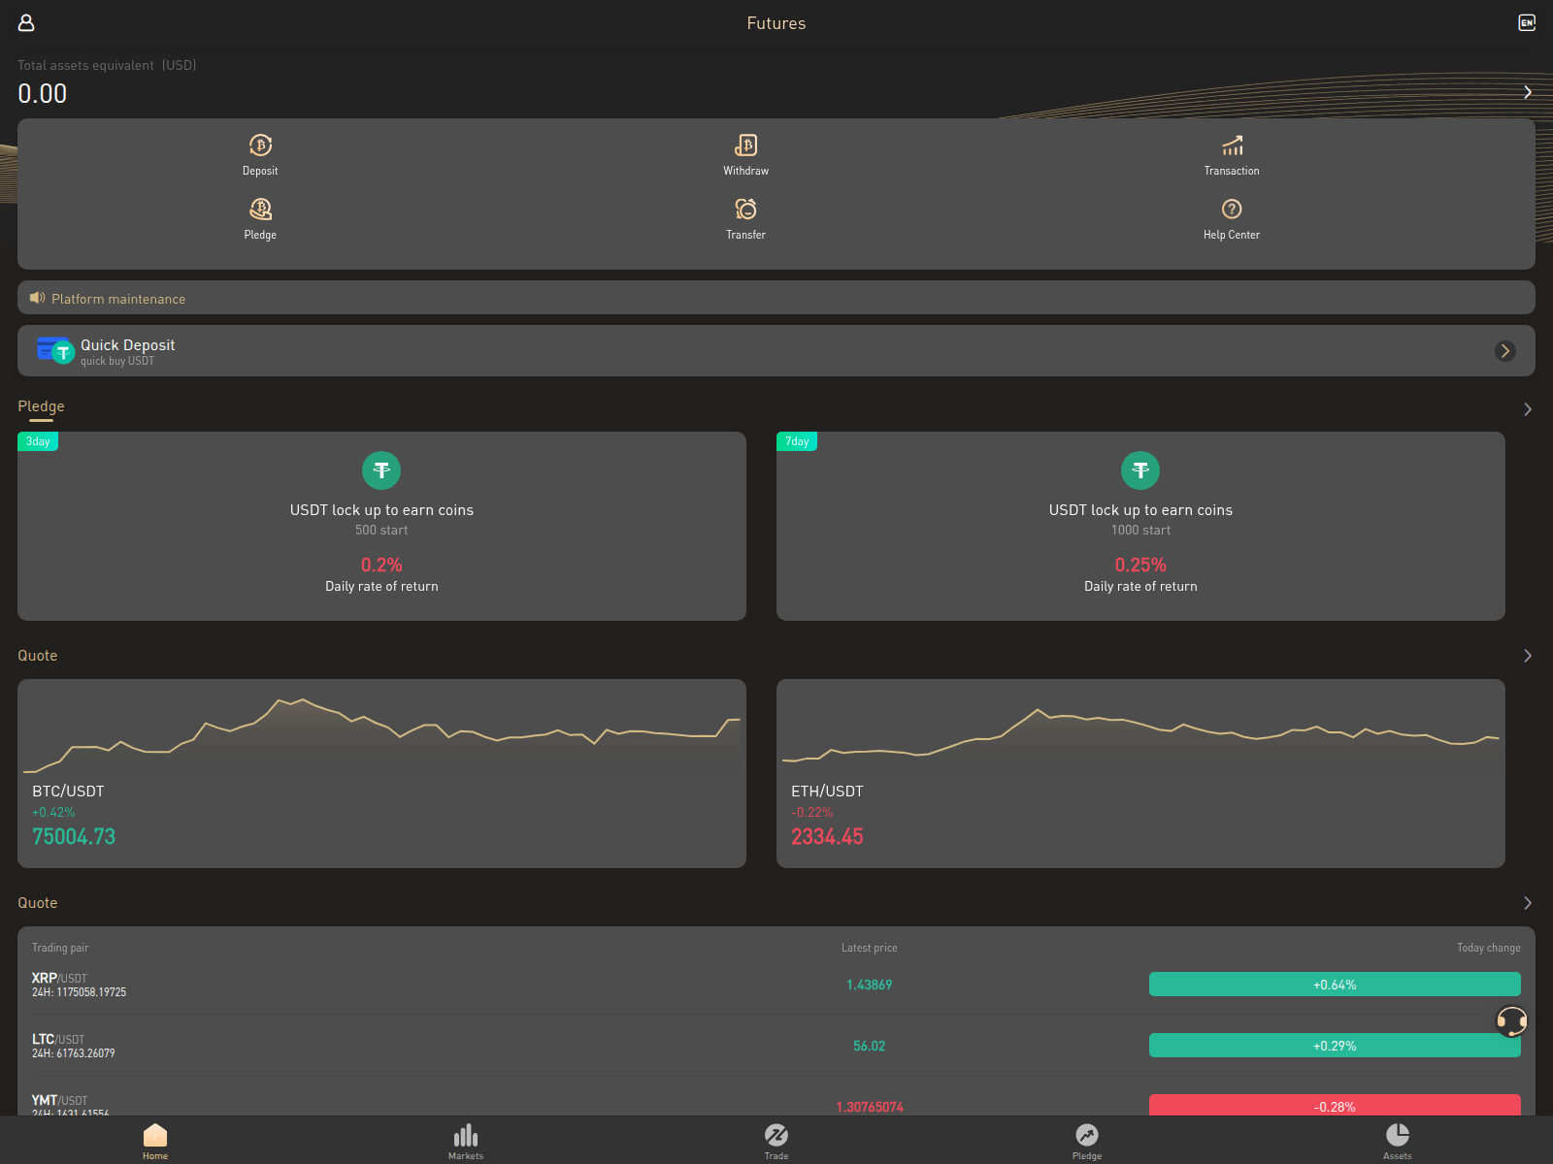Switch to the Assets tab
The image size is (1553, 1164).
point(1397,1141)
